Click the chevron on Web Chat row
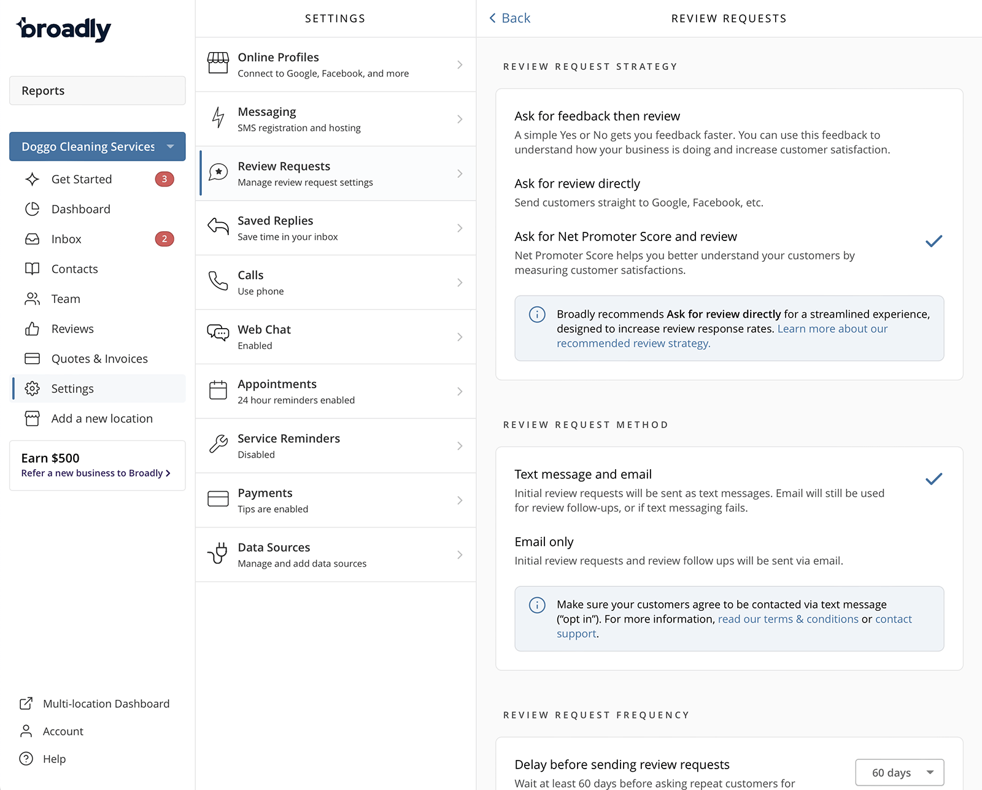 tap(460, 337)
